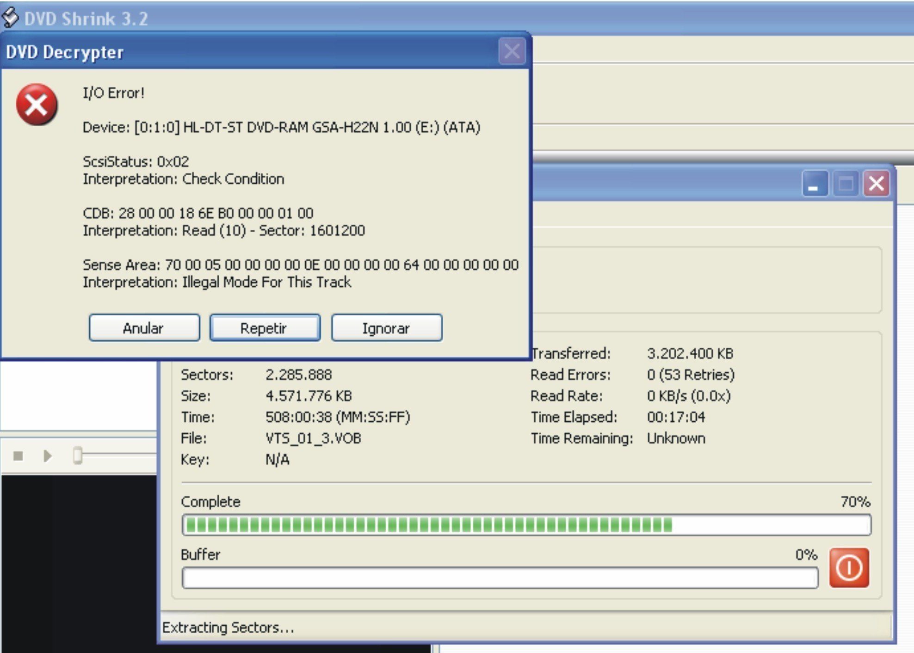Click the 'Extracting Sectors...' status bar
This screenshot has height=653, width=914.
[x=526, y=628]
